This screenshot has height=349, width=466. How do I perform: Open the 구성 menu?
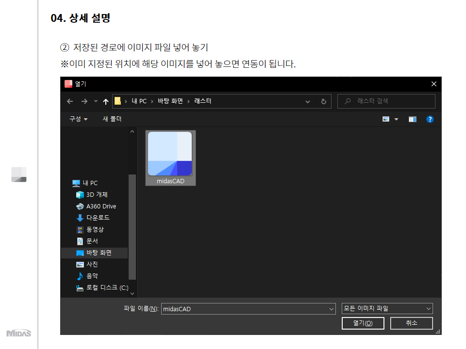[x=79, y=119]
